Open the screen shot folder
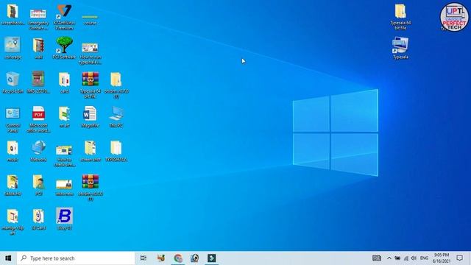The image size is (471, 265). [x=90, y=151]
